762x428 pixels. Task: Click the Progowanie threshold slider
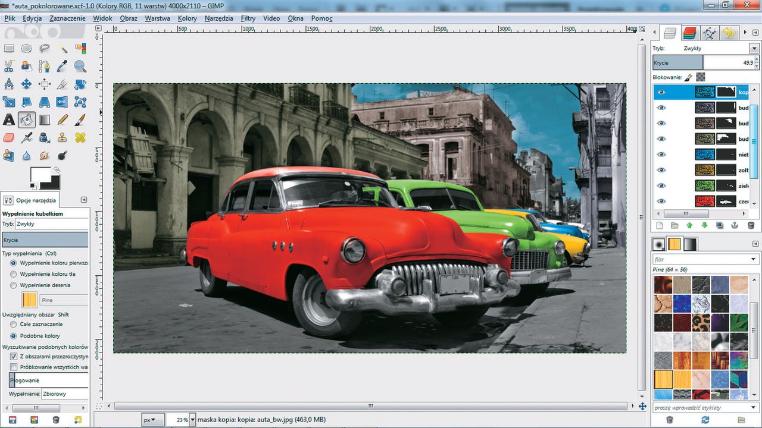coord(49,380)
